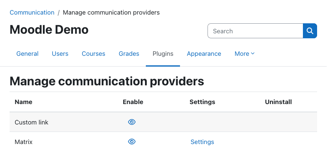The image size is (330, 164).
Task: Switch to the Appearance tab
Action: 204,54
